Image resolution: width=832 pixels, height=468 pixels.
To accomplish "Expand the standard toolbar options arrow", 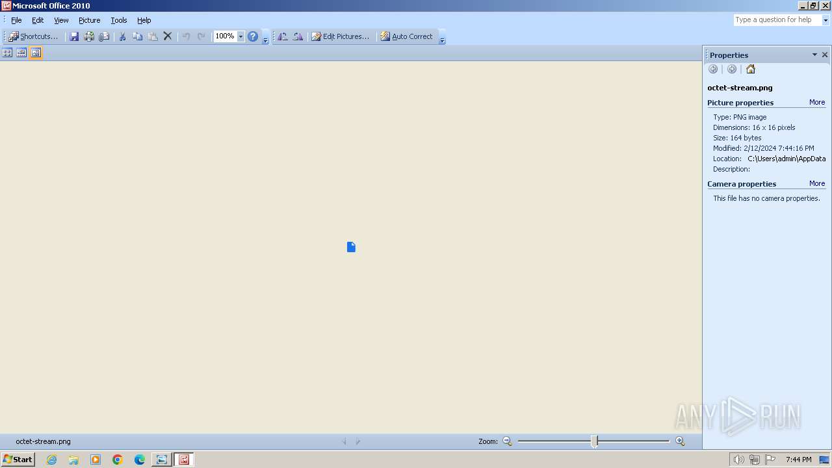I will pyautogui.click(x=265, y=37).
